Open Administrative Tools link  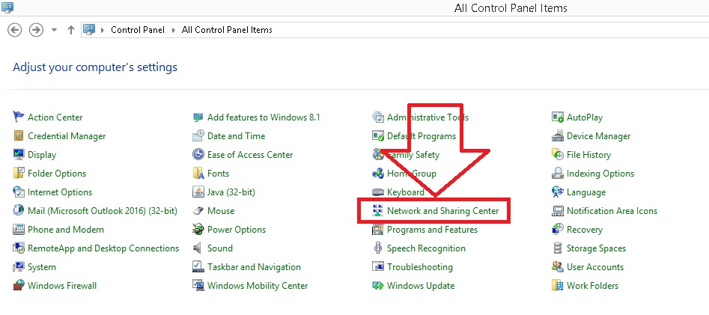(427, 117)
